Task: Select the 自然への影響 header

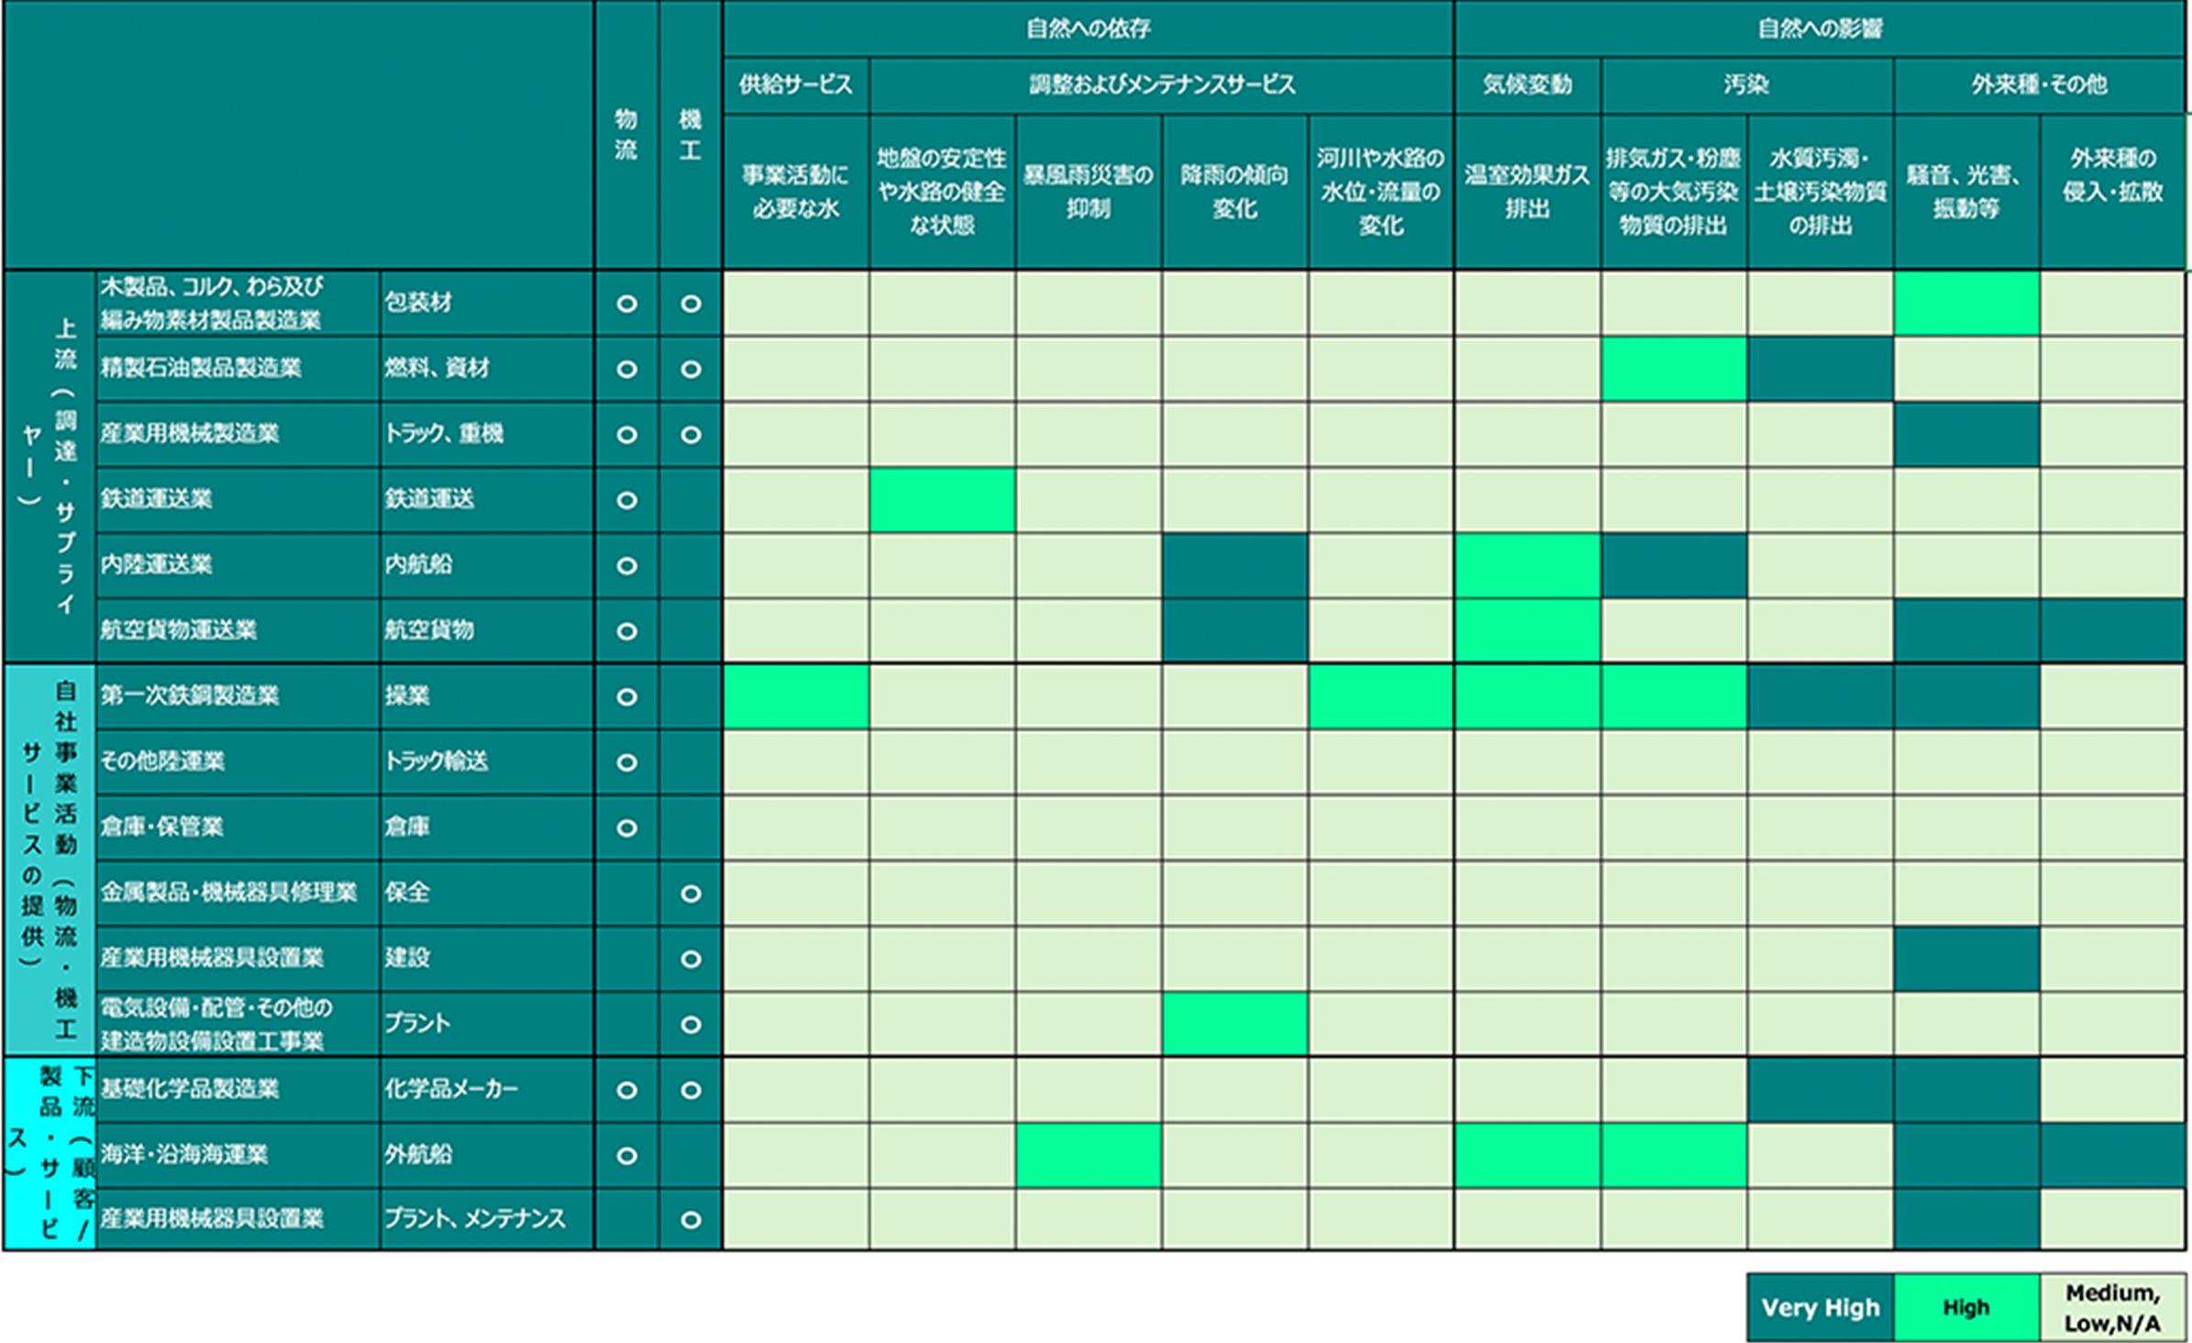Action: (x=1820, y=29)
